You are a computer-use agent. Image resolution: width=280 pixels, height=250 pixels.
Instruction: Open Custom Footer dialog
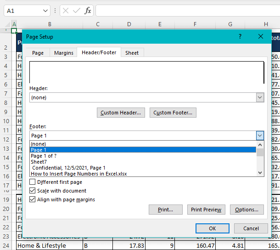pyautogui.click(x=173, y=113)
